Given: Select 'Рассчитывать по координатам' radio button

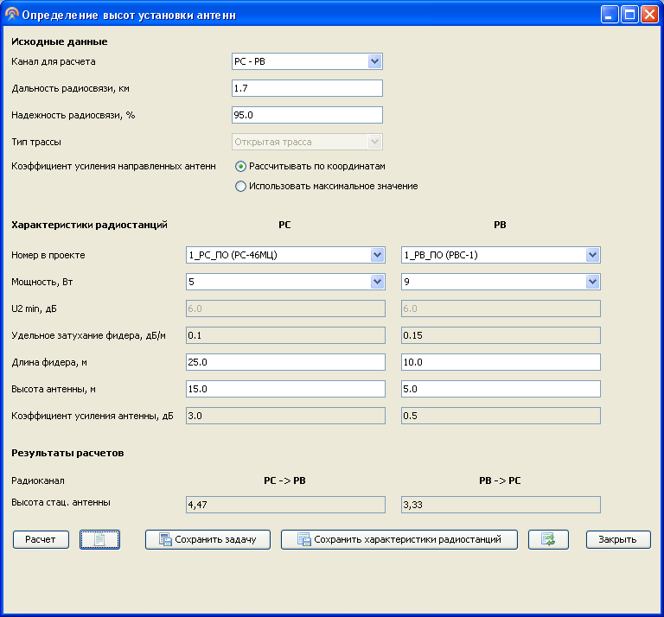Looking at the screenshot, I should tap(240, 166).
